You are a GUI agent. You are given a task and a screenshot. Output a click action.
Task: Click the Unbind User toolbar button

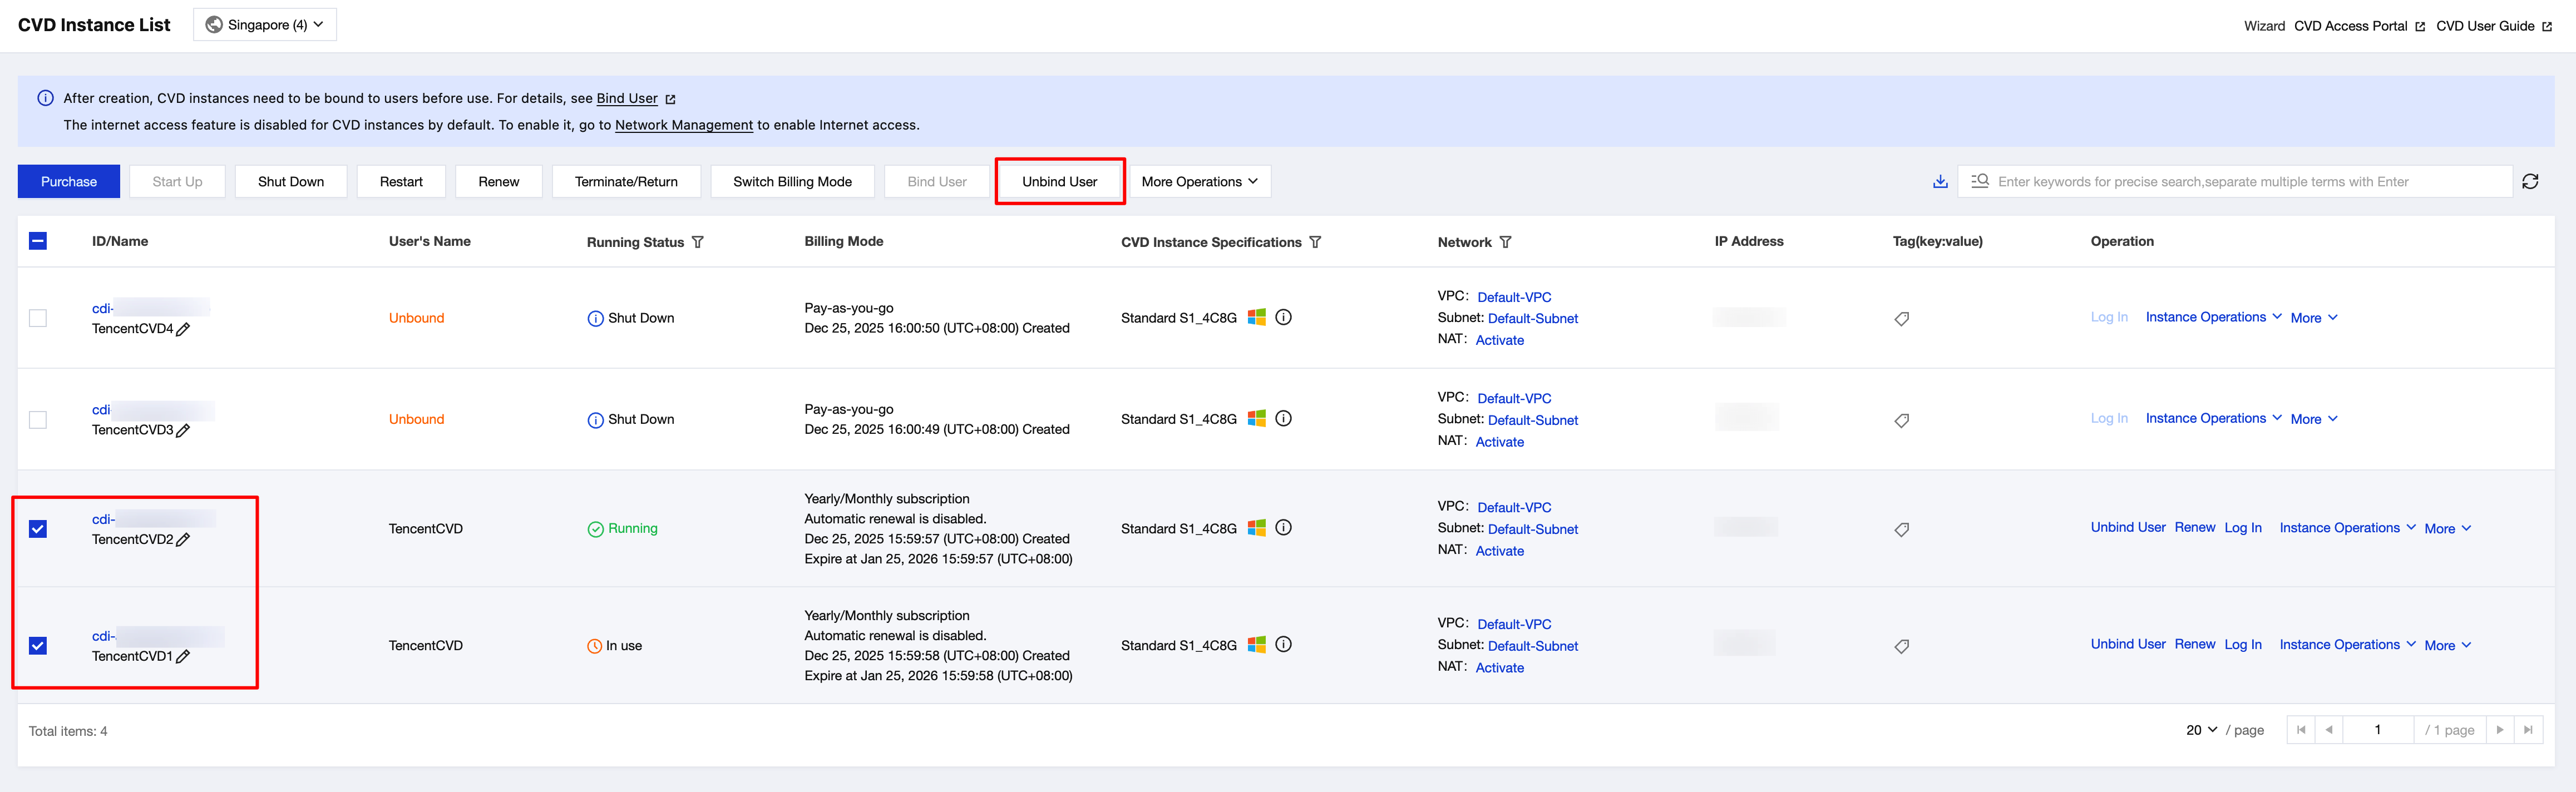(x=1059, y=181)
